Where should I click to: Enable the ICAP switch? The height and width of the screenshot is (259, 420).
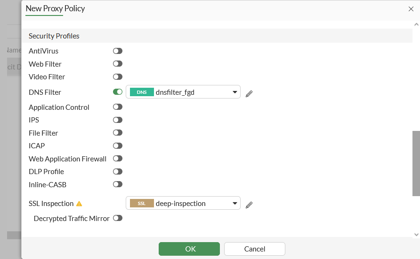click(x=118, y=146)
